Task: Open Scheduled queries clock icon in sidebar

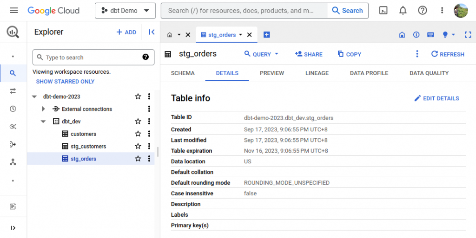Action: (13, 109)
